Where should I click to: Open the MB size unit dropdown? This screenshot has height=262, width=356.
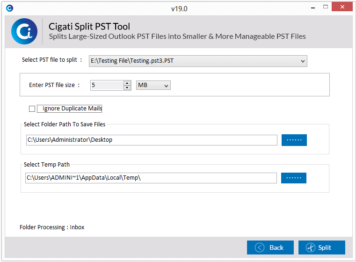[x=153, y=85]
